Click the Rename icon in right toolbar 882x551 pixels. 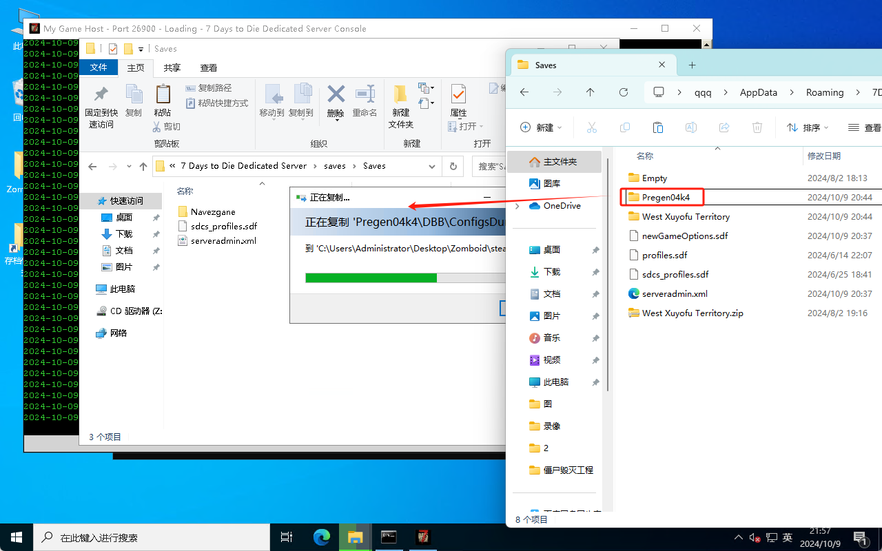coord(691,127)
